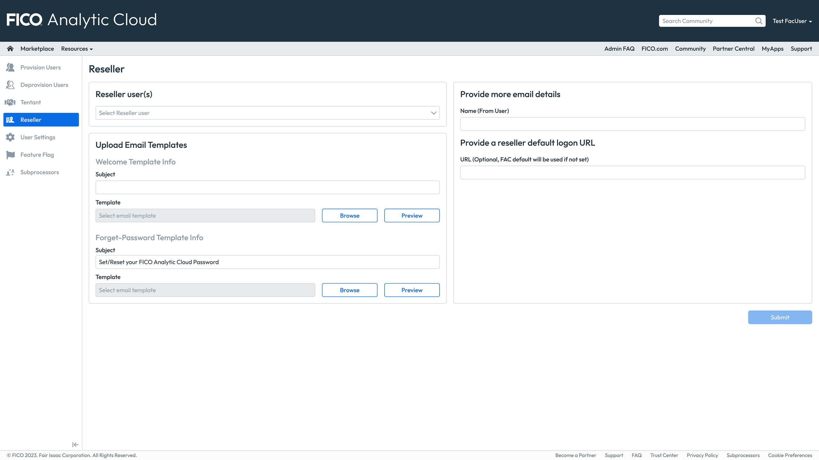Expand the Resources menu
Screen dimensions: 819x460
pyautogui.click(x=77, y=49)
